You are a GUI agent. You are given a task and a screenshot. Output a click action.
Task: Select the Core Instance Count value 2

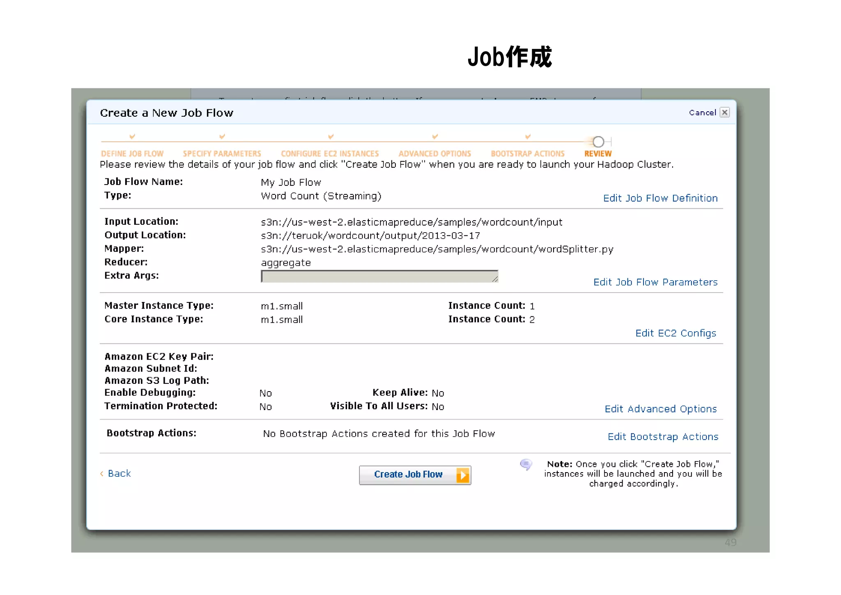[x=532, y=320]
